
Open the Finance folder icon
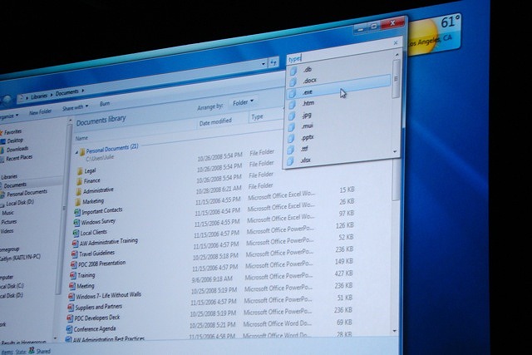click(x=79, y=181)
